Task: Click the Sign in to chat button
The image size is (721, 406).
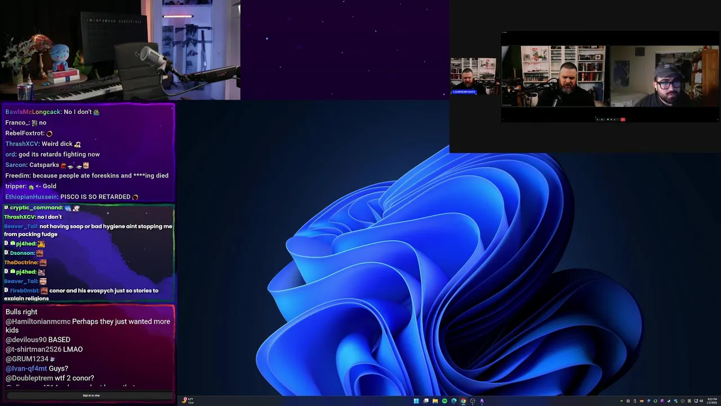Action: pyautogui.click(x=91, y=395)
